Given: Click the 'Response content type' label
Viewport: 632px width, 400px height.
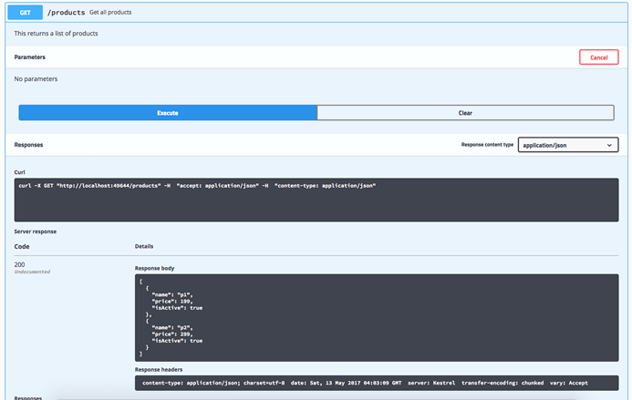Looking at the screenshot, I should click(487, 145).
